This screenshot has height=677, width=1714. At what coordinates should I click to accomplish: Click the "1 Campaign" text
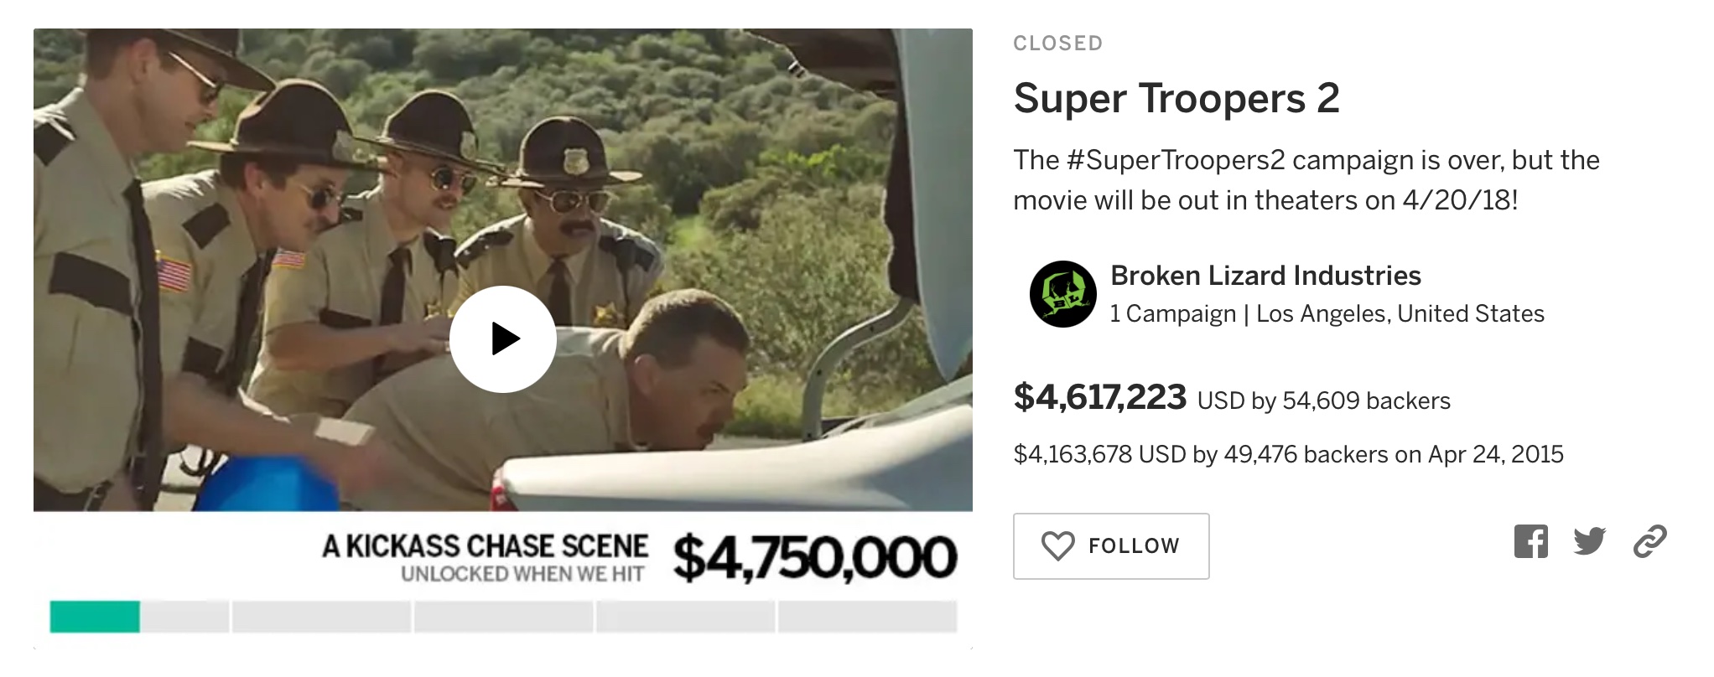point(1172,314)
